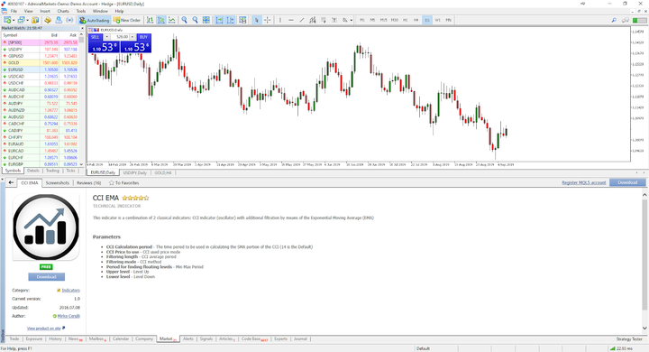Viewport: 649px width, 352px height.
Task: Select the equidistant channel tool
Action: point(313,20)
